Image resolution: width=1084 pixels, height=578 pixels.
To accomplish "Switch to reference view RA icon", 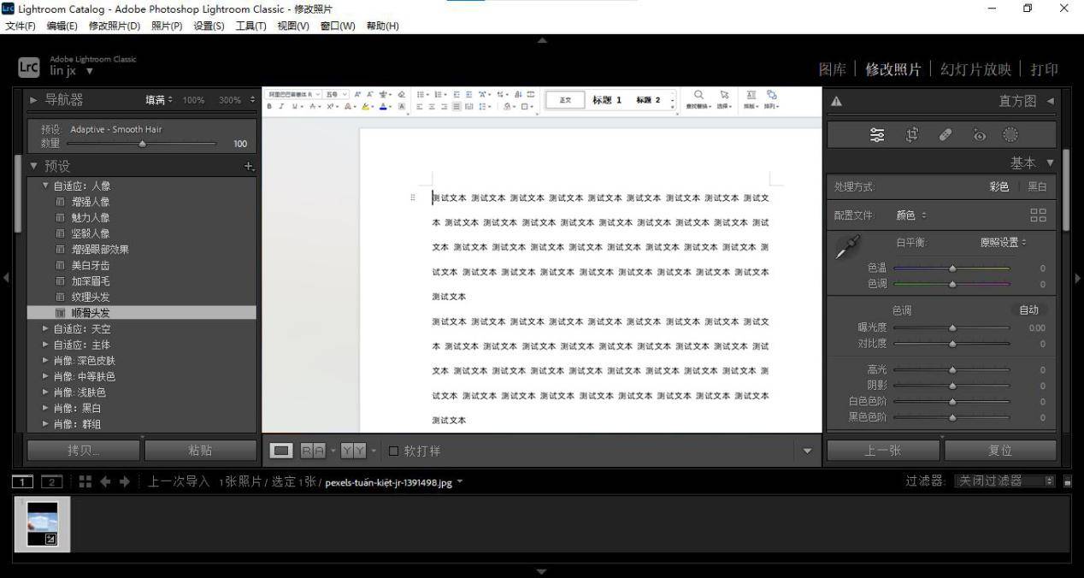I will click(x=312, y=451).
